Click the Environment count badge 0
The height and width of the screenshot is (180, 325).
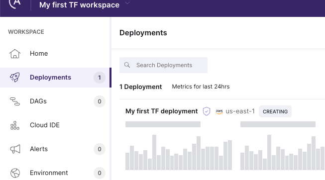point(100,173)
